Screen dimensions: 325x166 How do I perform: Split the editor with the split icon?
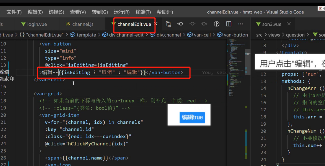[x=229, y=24]
